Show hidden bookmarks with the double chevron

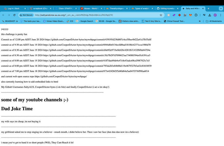click(200, 21)
